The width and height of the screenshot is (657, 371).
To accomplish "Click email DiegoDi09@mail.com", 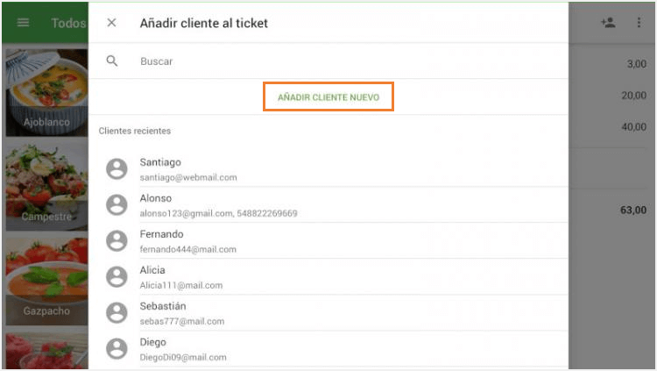I will coord(183,357).
